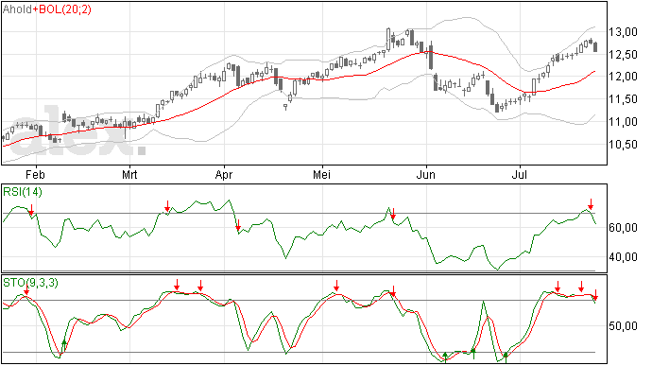Viewport: 652px width, 366px height.
Task: Click the 60,00 RSI axis value
Action: (x=623, y=228)
